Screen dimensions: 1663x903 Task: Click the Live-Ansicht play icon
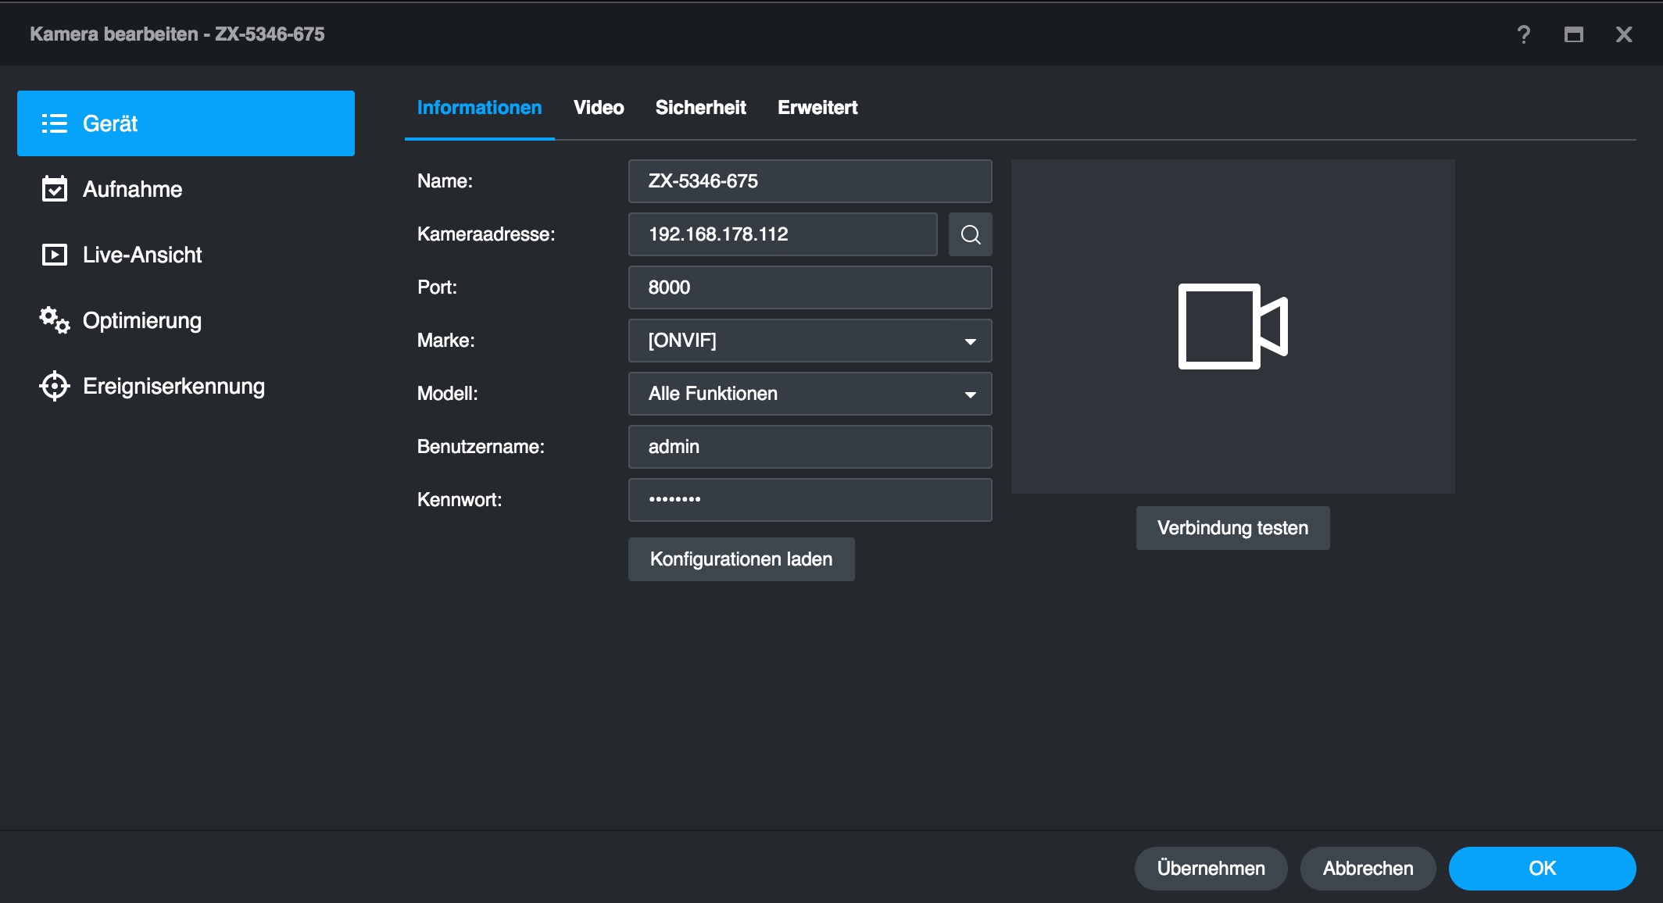tap(54, 255)
